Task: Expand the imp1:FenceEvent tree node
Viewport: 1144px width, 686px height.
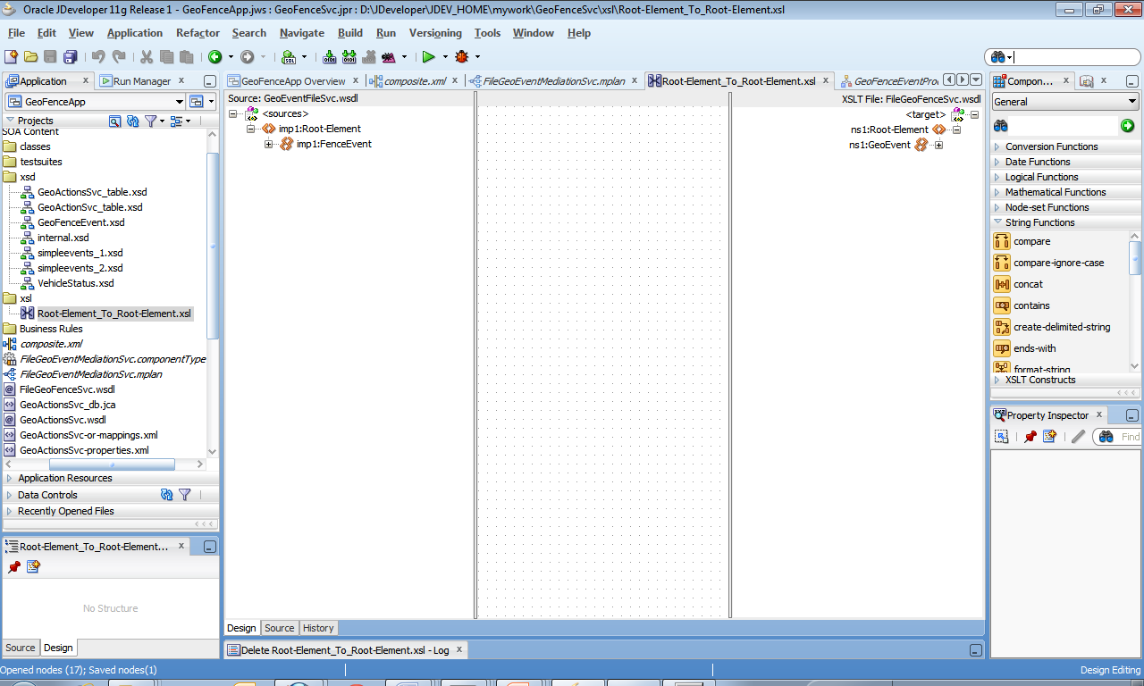Action: [x=271, y=144]
